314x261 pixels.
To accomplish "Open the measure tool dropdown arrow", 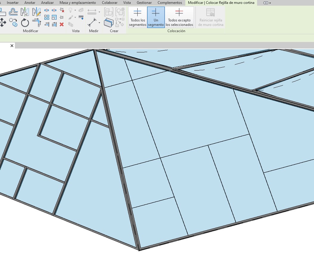I will click(99, 22).
